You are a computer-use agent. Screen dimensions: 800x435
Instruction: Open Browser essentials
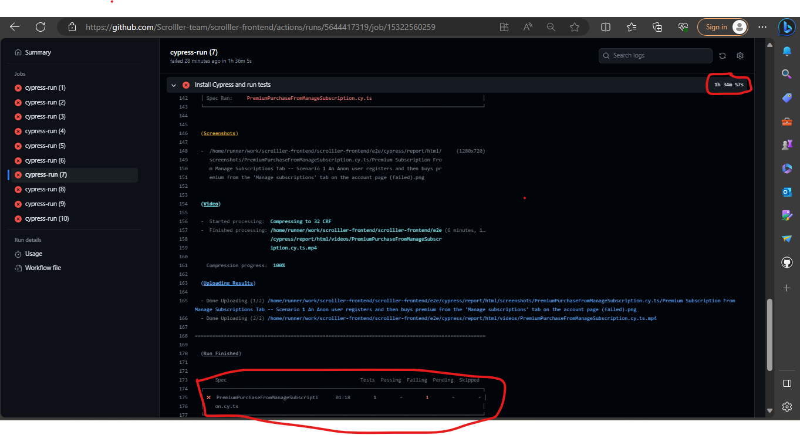coord(683,26)
